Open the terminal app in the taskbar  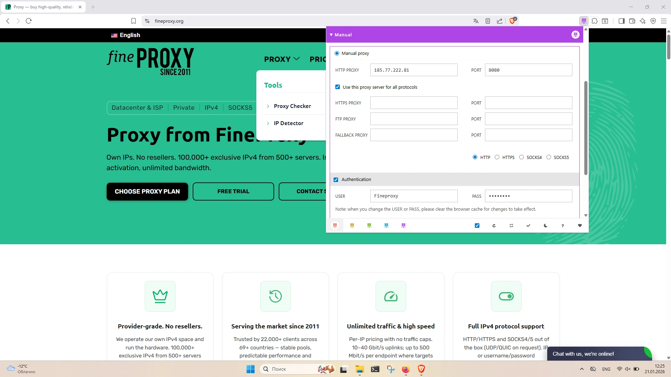(375, 369)
